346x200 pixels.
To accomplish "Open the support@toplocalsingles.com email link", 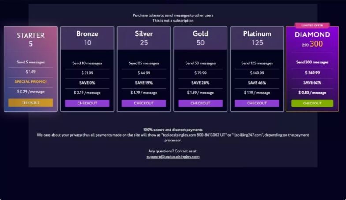I will tap(173, 156).
